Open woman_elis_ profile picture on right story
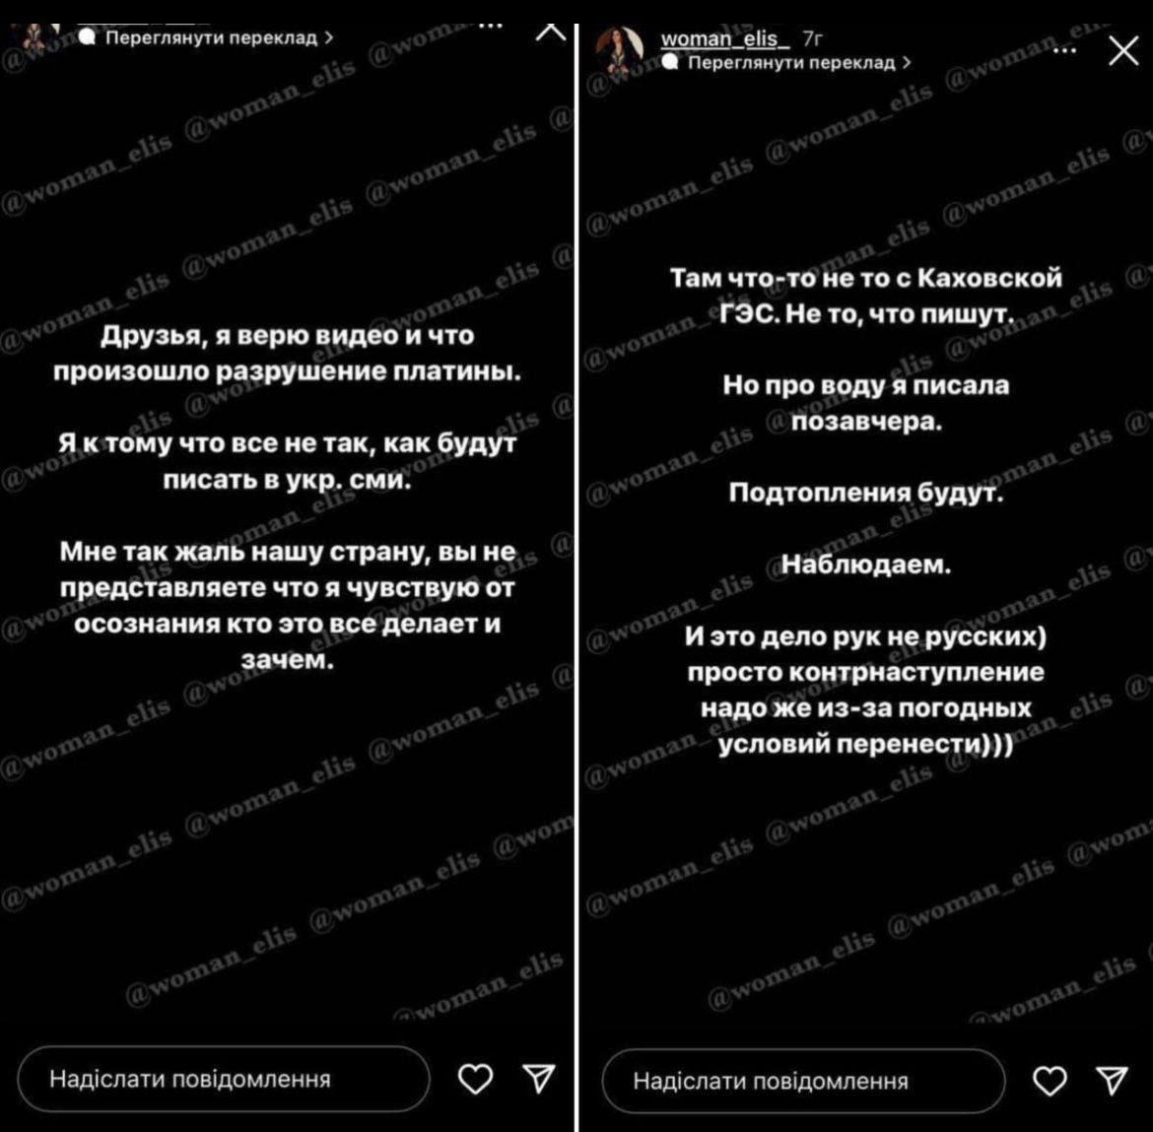Screen dimensions: 1153x1132 pos(619,49)
